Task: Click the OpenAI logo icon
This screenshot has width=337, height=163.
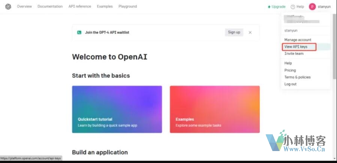Action: click(8, 7)
